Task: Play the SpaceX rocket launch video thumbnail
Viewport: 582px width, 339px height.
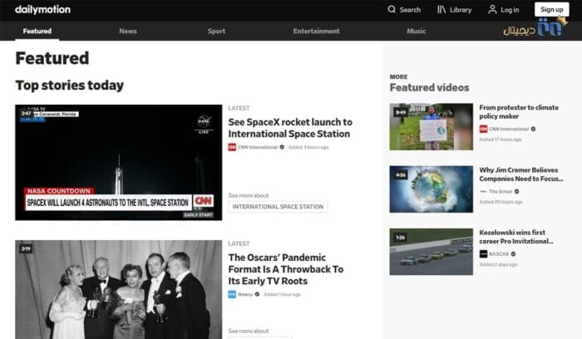Action: pyautogui.click(x=118, y=163)
